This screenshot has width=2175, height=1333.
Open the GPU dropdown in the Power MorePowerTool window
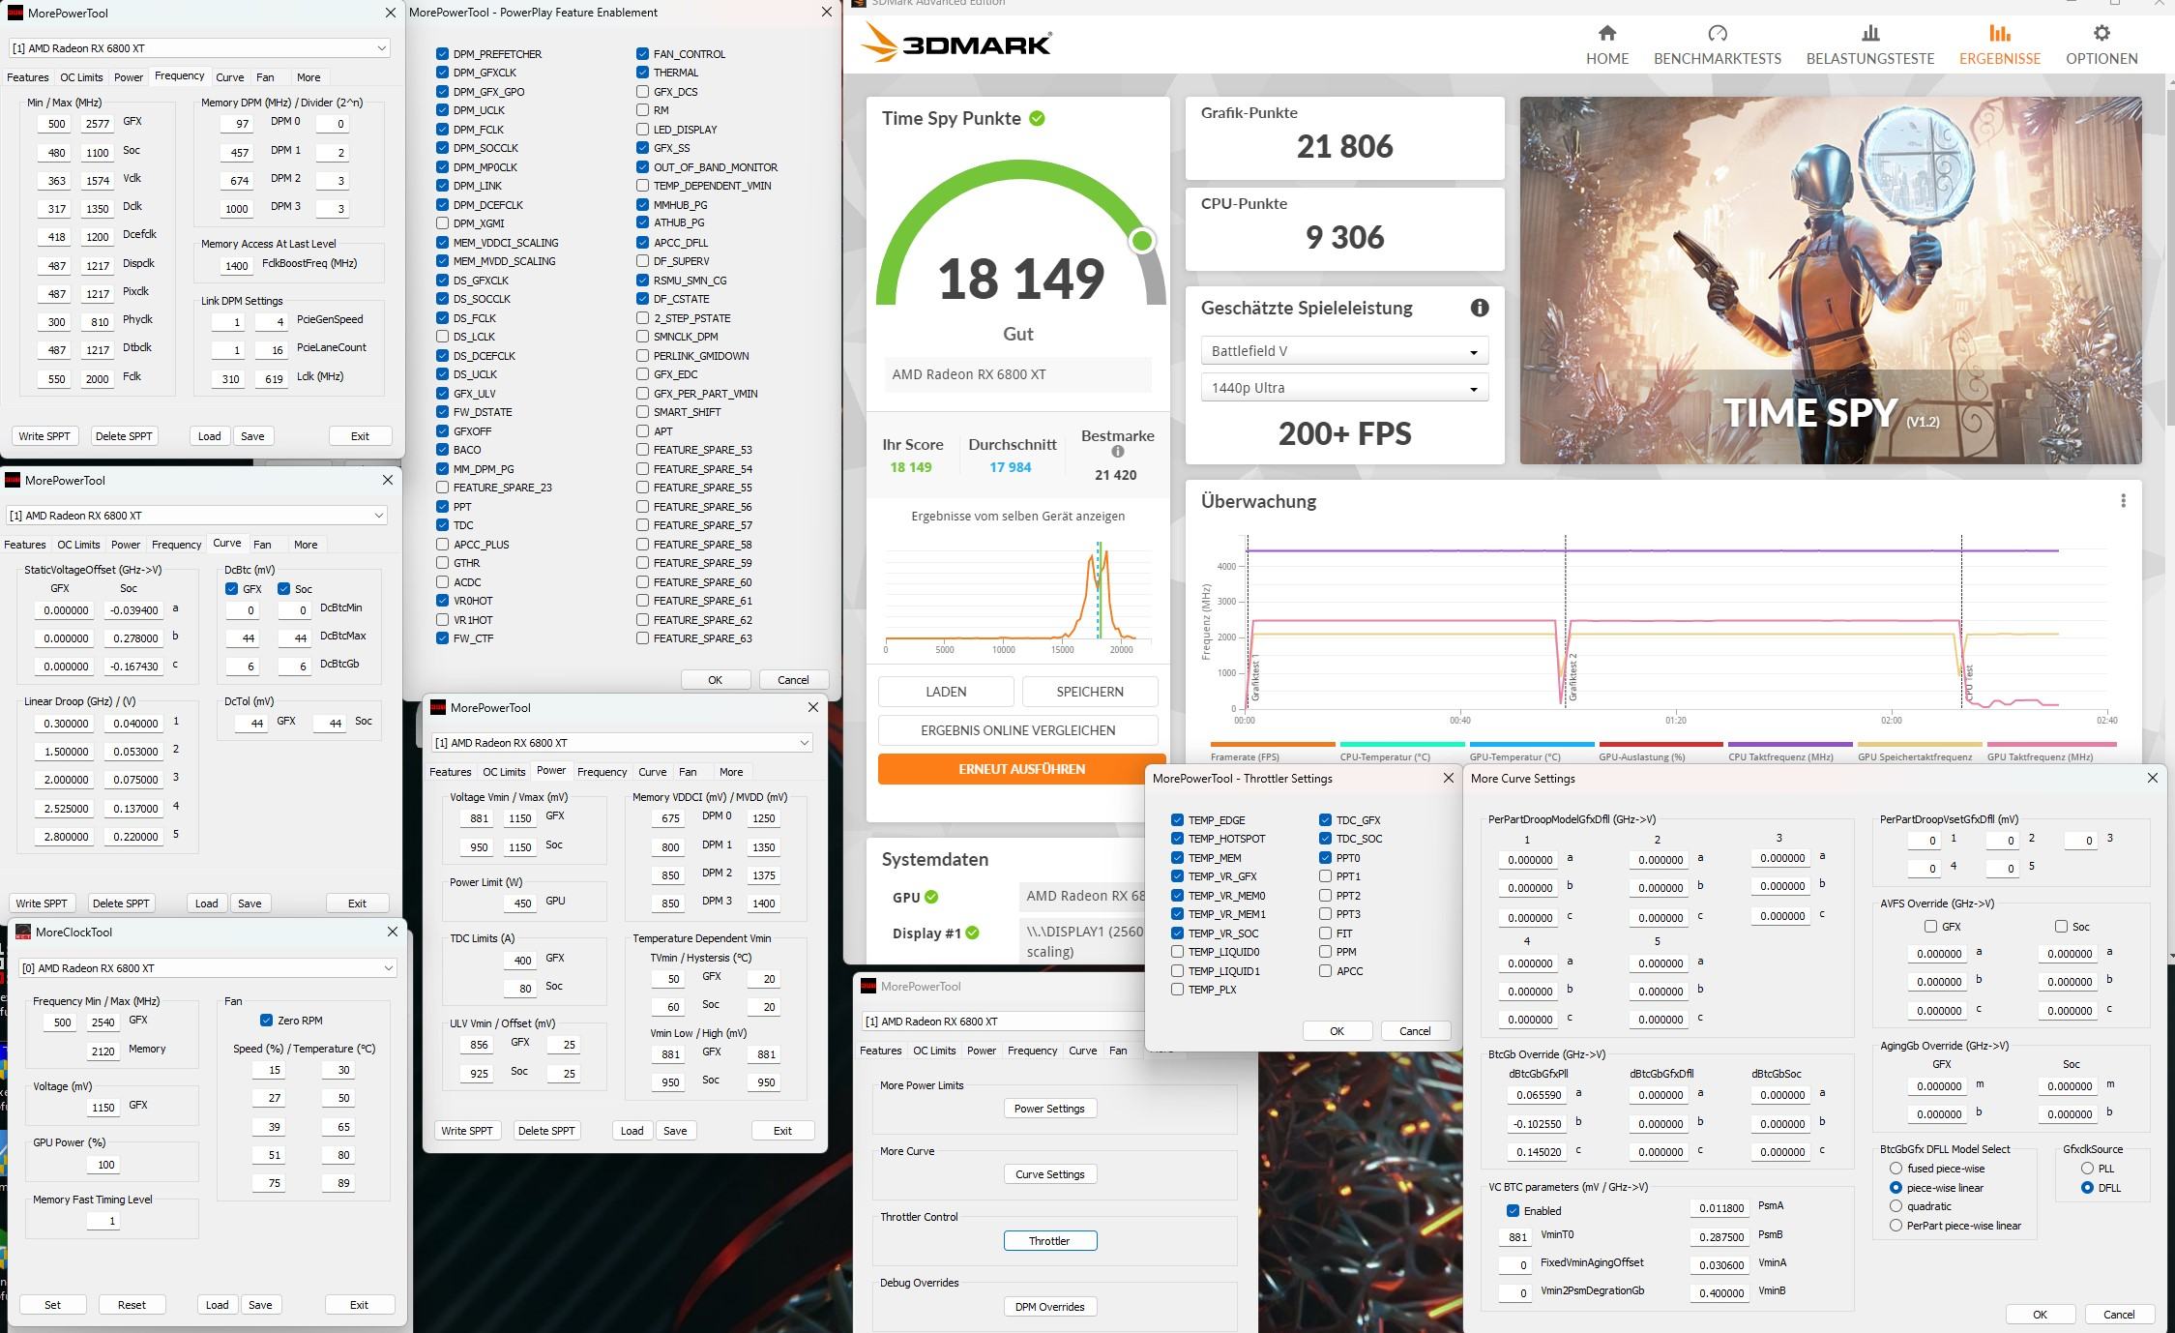622,743
